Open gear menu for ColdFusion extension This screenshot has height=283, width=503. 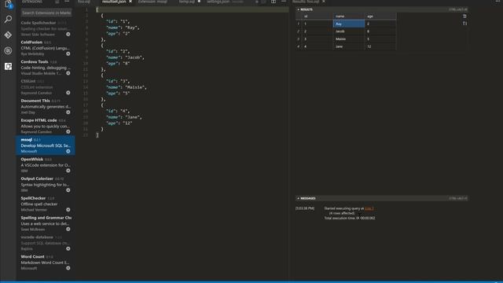[68, 53]
